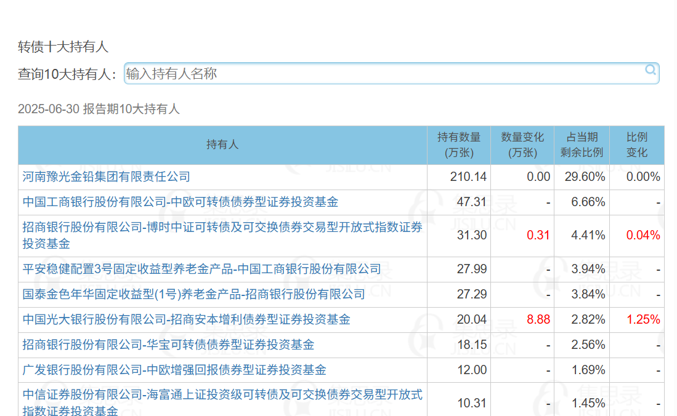Open 河南豫光金铅集团有限责任公司 link

[x=106, y=177]
